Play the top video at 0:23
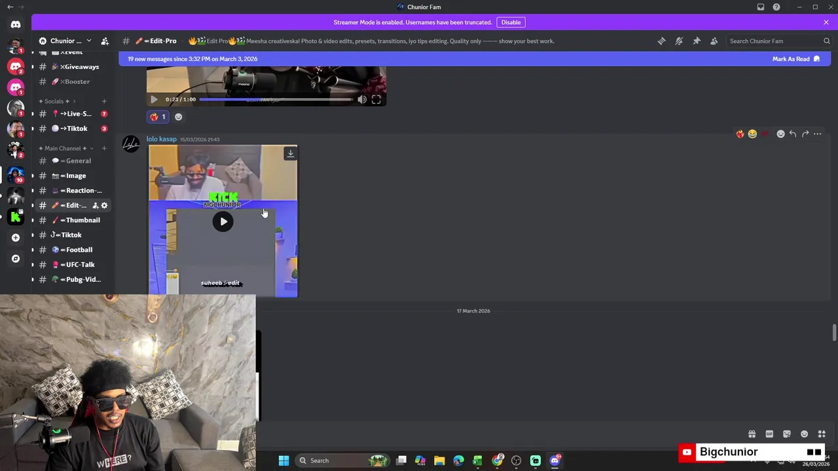 [154, 99]
